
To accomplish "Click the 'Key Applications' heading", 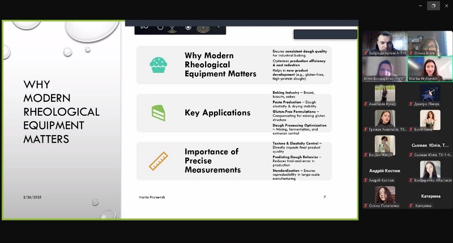I will tap(217, 112).
